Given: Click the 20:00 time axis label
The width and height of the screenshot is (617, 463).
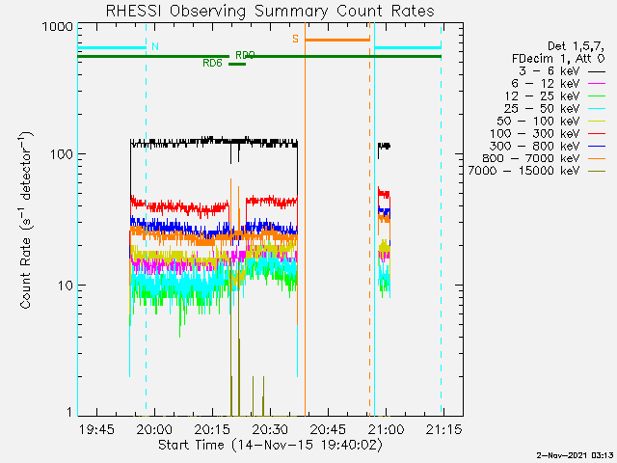Looking at the screenshot, I should tap(154, 428).
